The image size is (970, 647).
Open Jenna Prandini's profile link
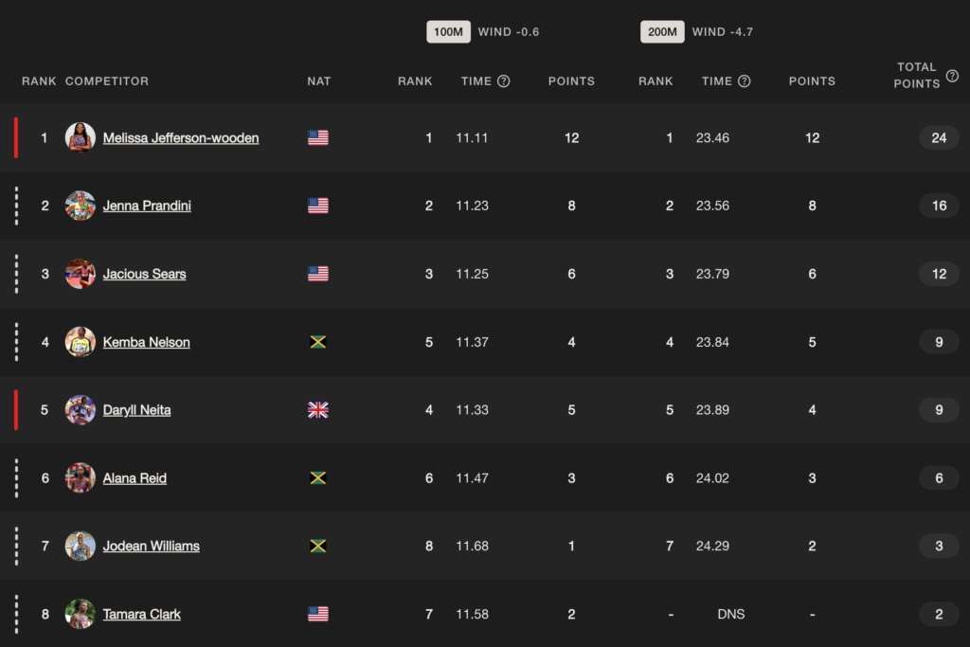(x=147, y=206)
